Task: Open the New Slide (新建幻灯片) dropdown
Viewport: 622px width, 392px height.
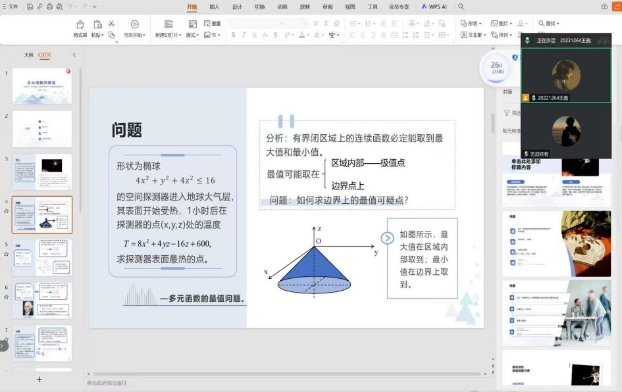Action: click(168, 35)
